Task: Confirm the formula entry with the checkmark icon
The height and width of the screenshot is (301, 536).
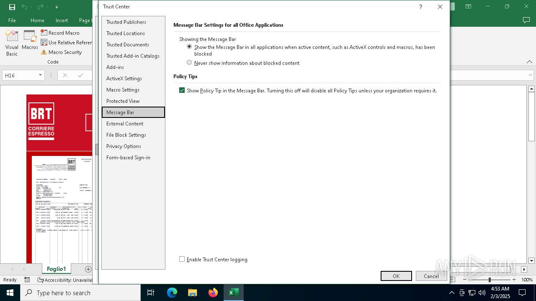Action: 80,75
